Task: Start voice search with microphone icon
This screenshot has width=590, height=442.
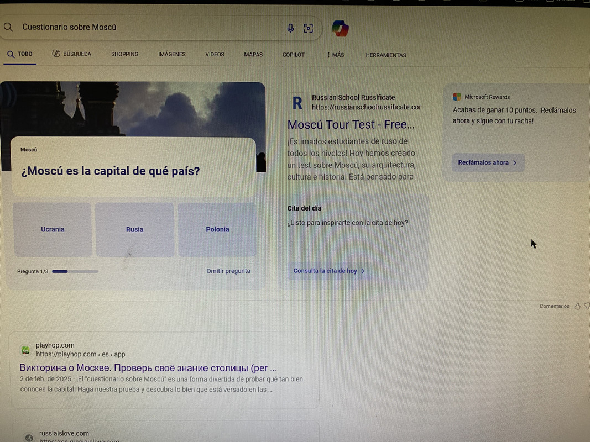Action: (290, 28)
